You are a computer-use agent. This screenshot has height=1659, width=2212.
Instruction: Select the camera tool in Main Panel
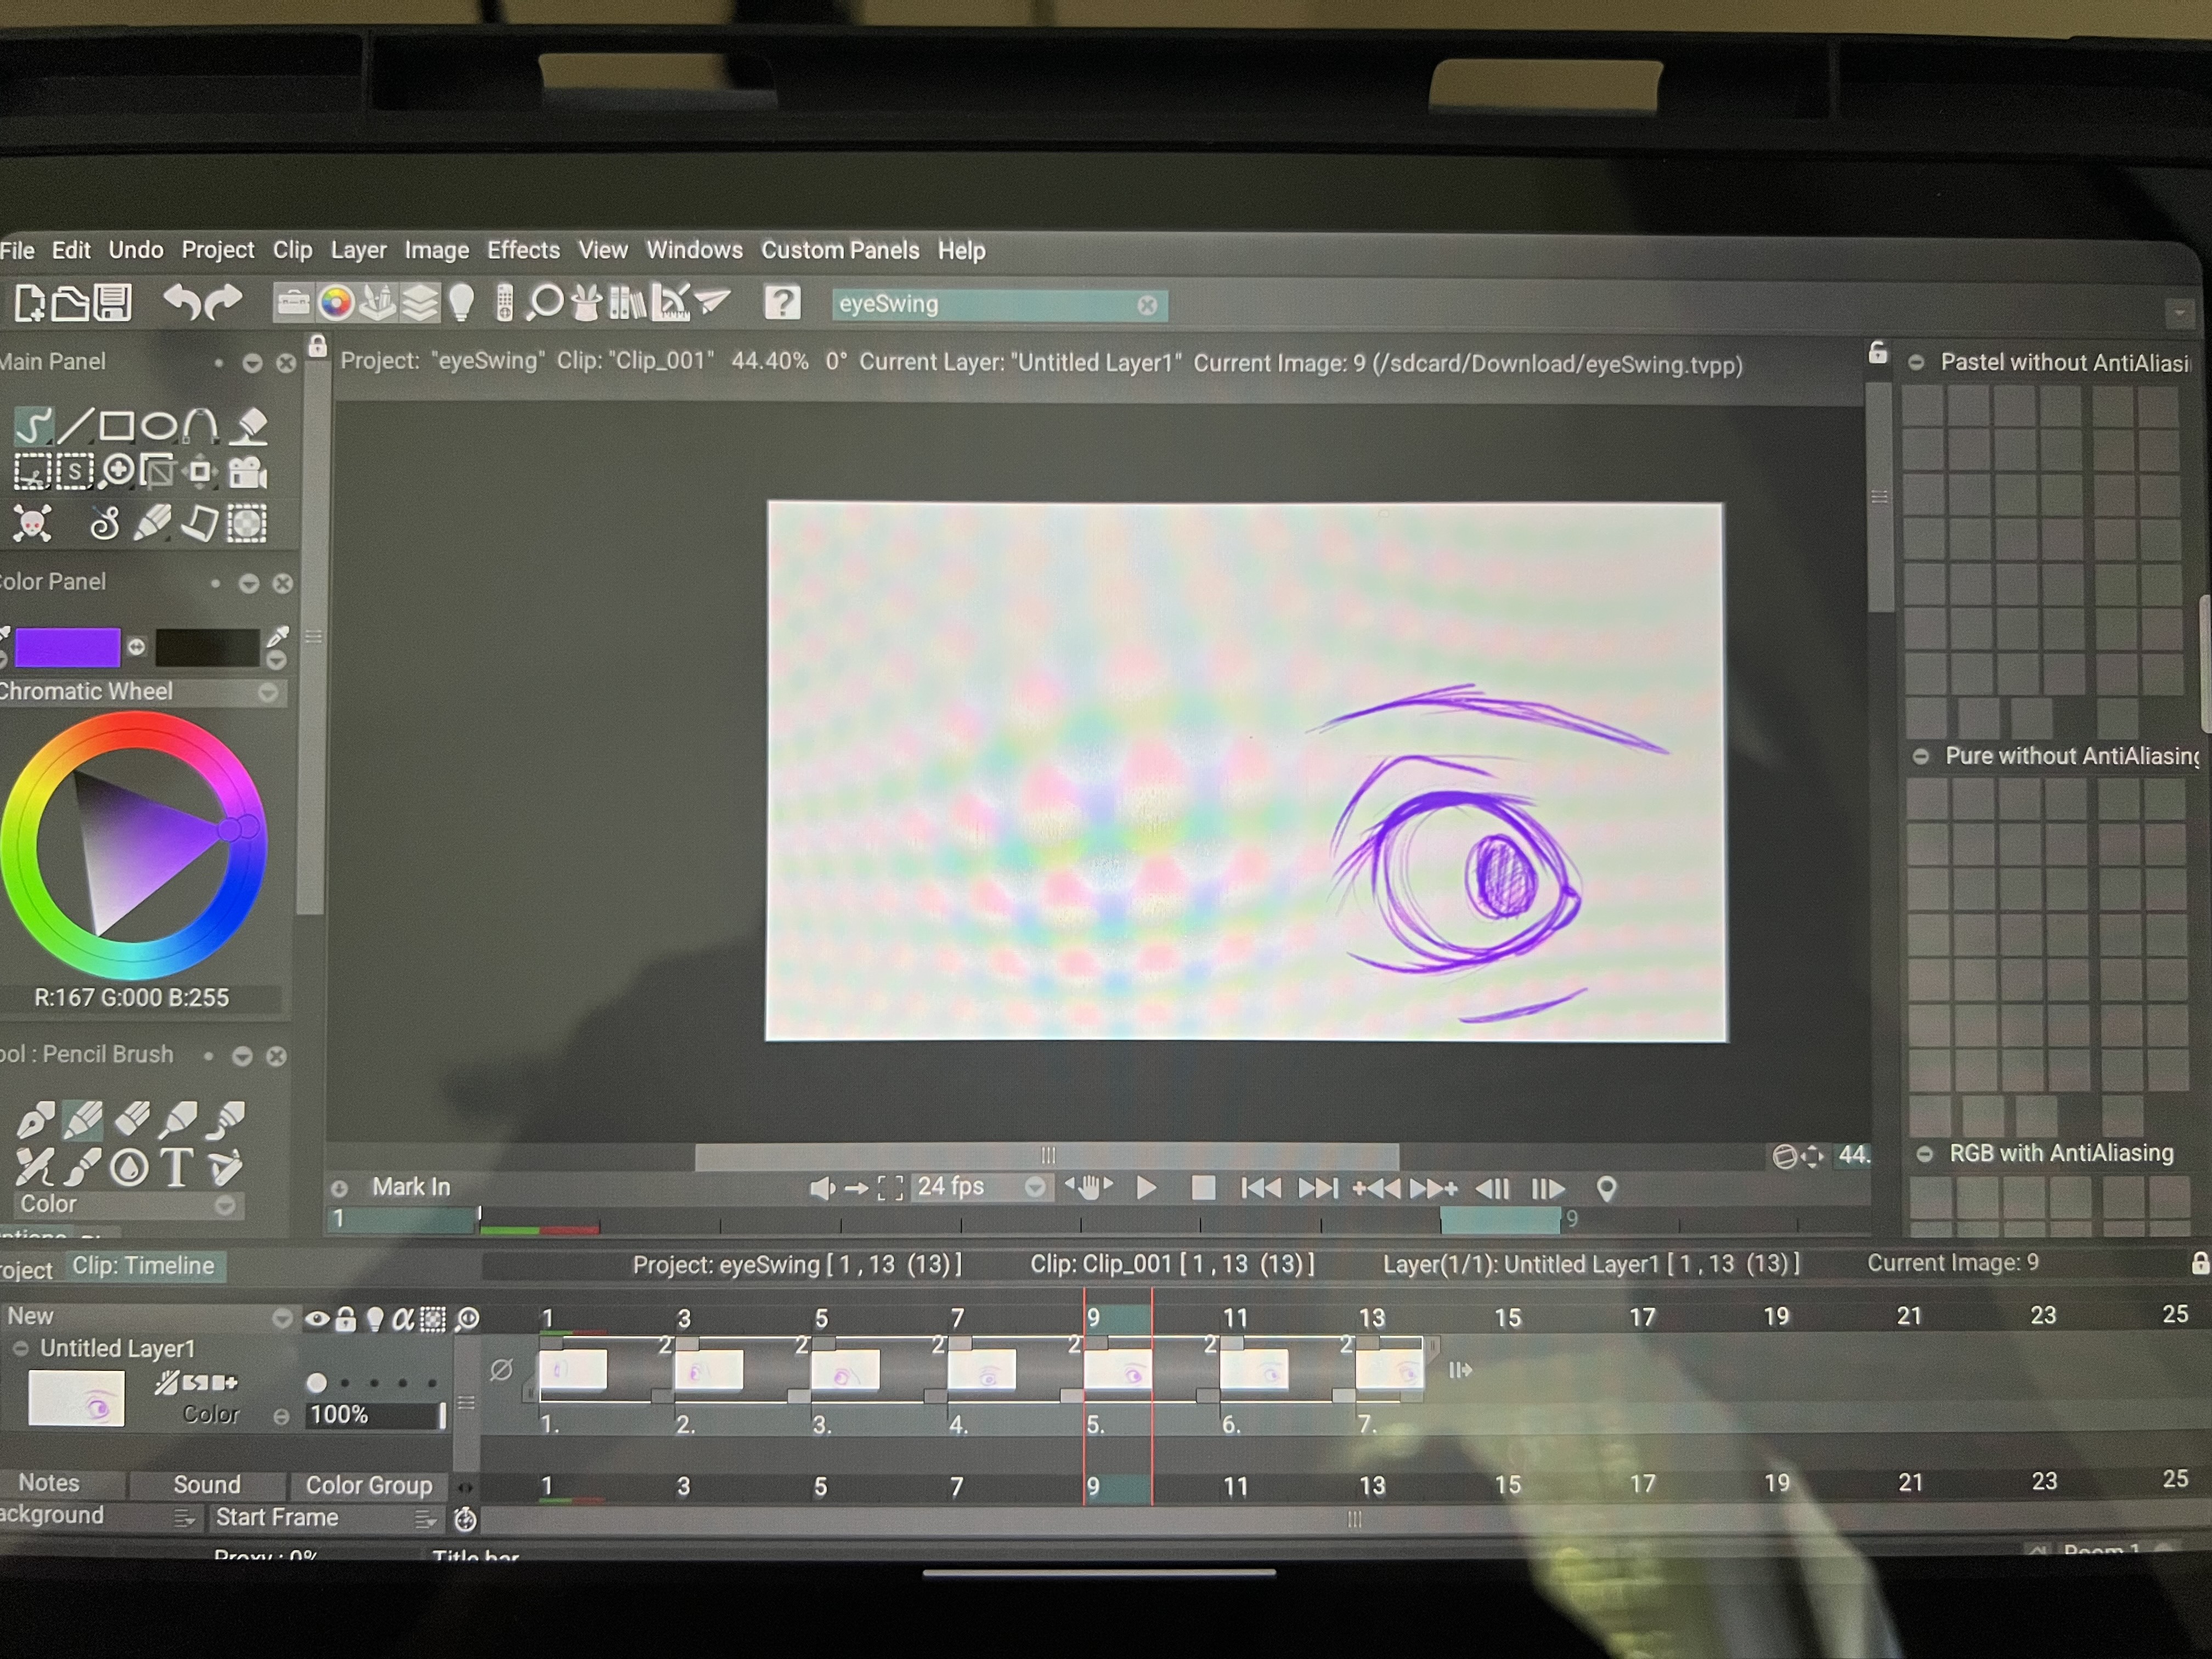[x=248, y=472]
